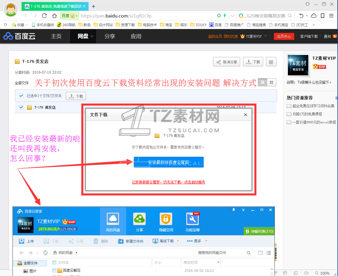The image size is (338, 276).
Task: Open the title bar dropdown menu in 百度云管家
Action: [243, 210]
